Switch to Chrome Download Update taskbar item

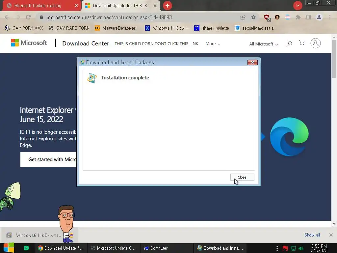click(61, 248)
